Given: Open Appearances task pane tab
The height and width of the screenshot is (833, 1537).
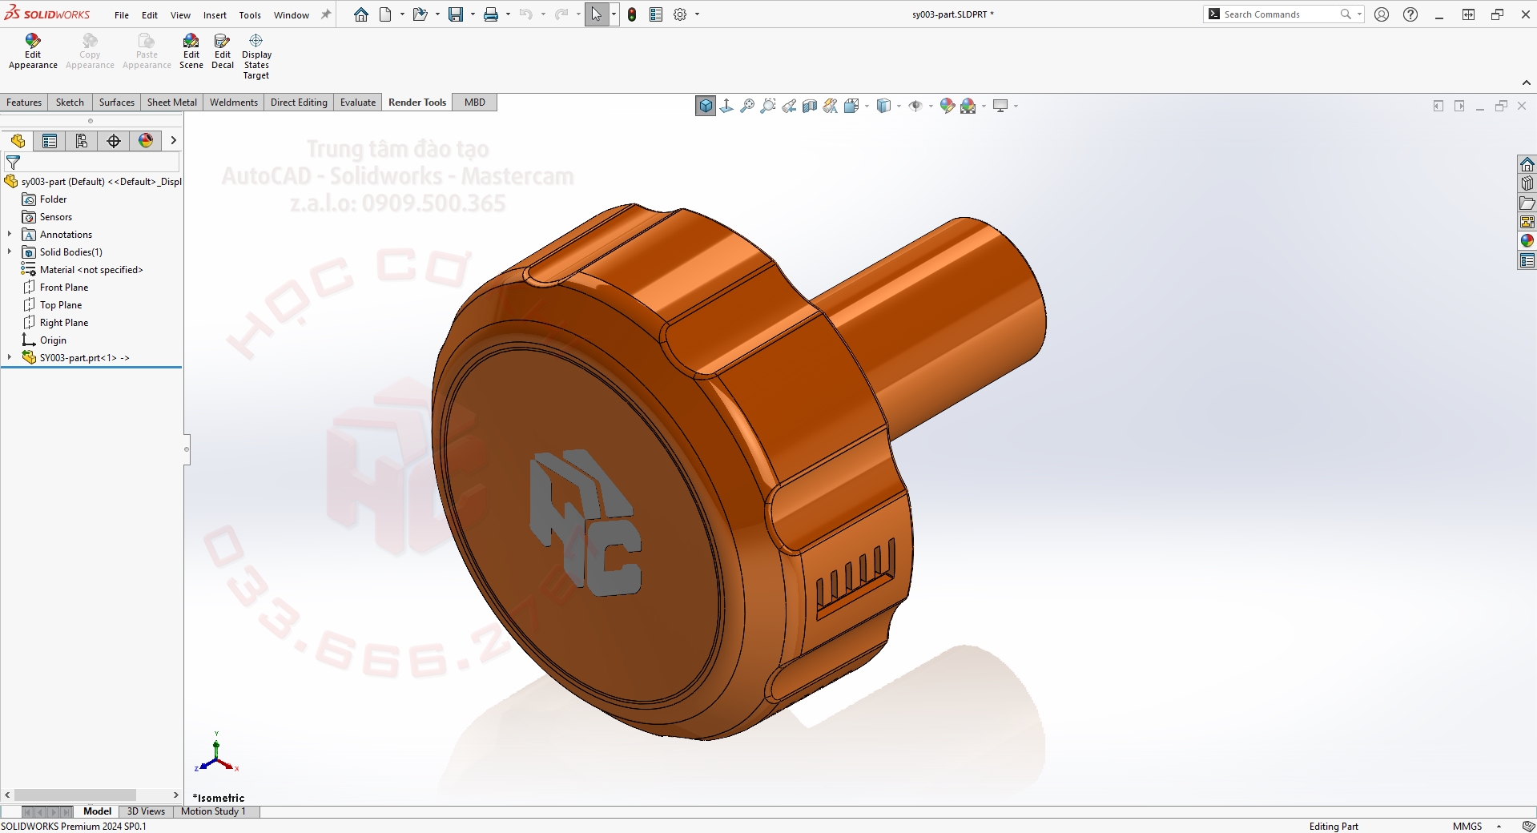Looking at the screenshot, I should coord(1527,241).
